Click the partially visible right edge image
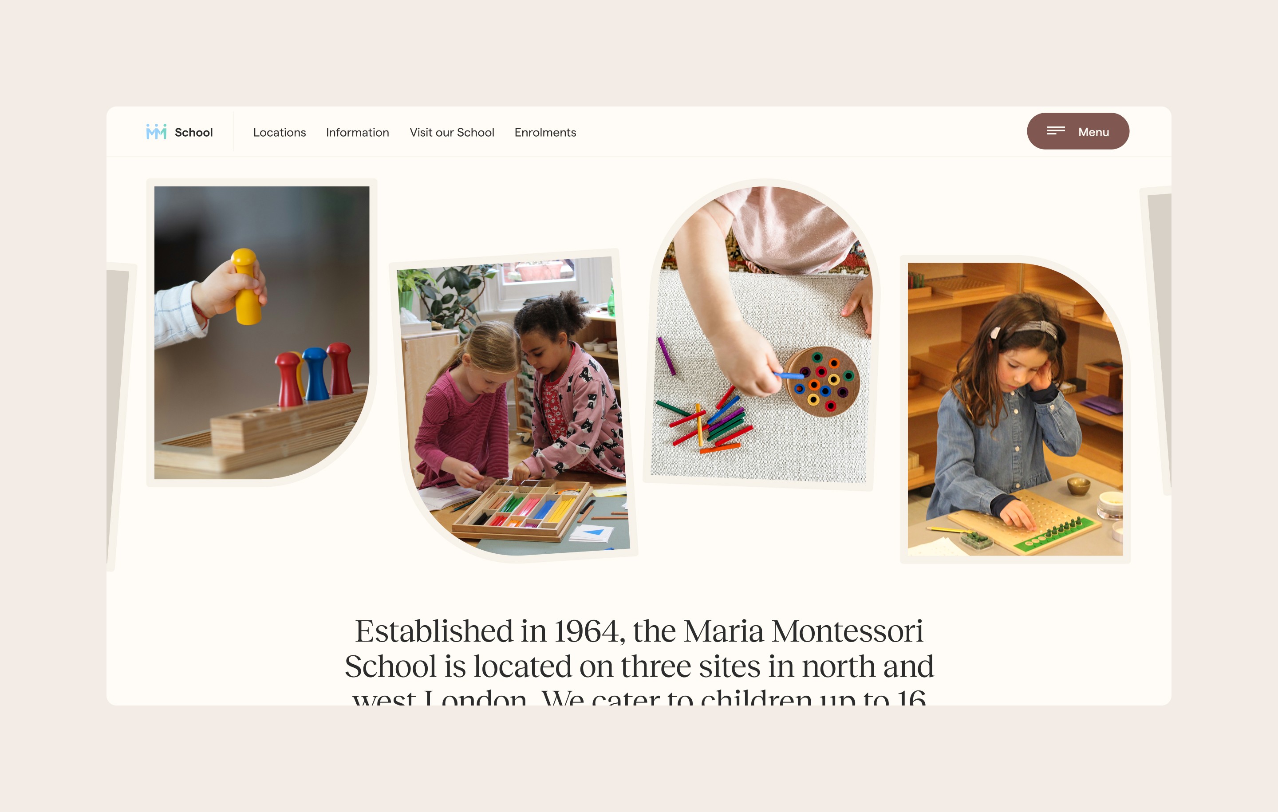The image size is (1278, 812). tap(1160, 339)
